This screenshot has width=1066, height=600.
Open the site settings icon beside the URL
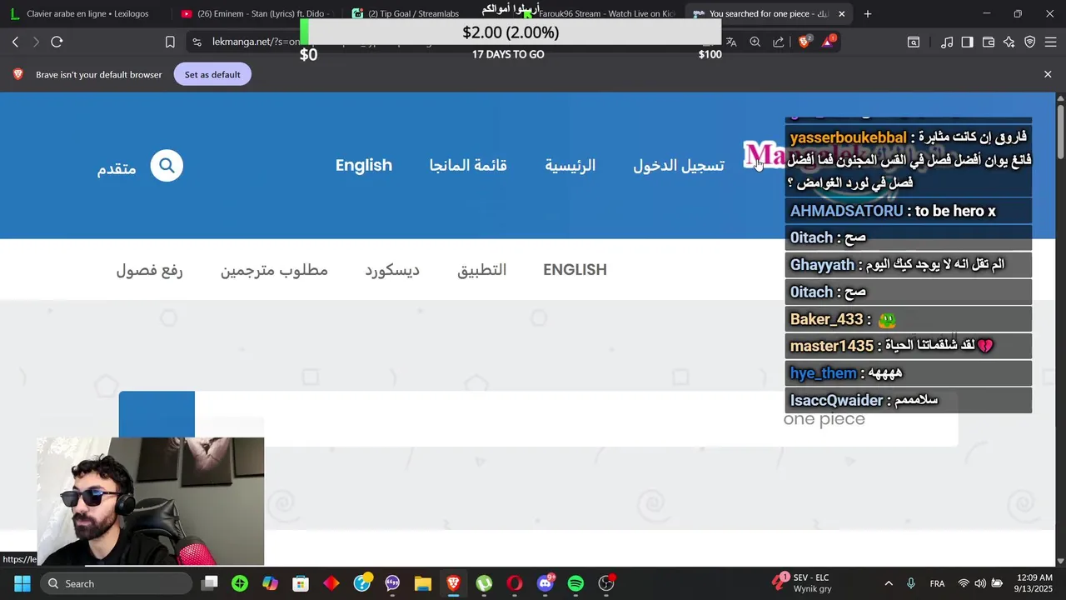(196, 42)
